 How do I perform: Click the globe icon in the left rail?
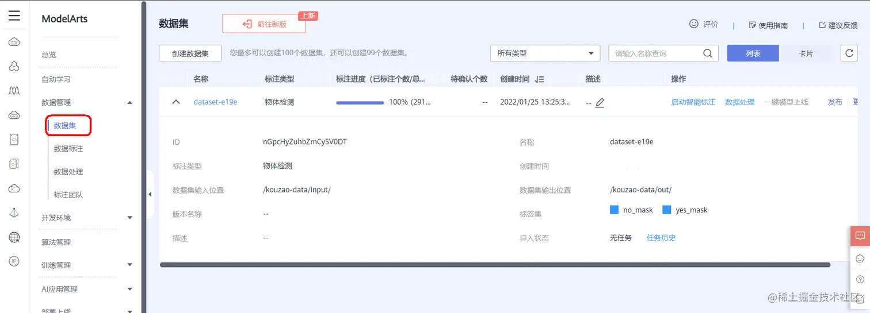coord(14,237)
